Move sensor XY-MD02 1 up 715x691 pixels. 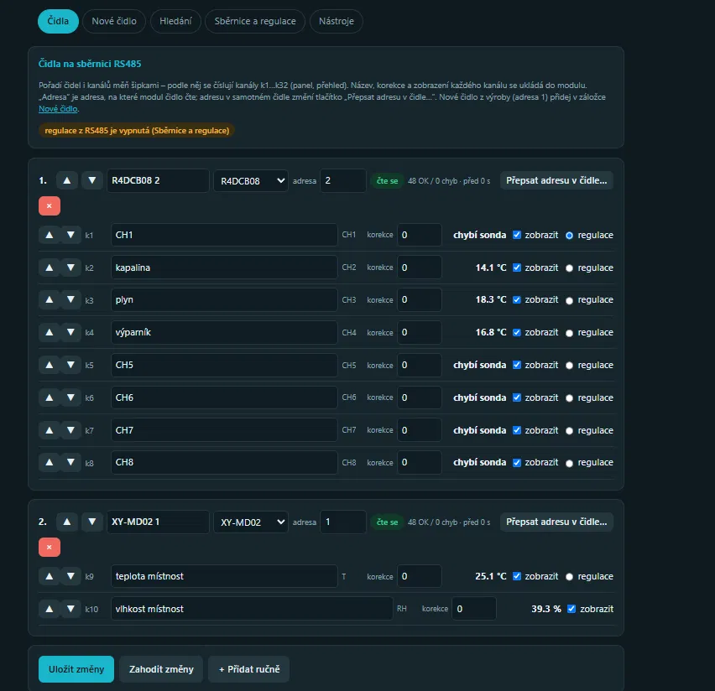[66, 522]
